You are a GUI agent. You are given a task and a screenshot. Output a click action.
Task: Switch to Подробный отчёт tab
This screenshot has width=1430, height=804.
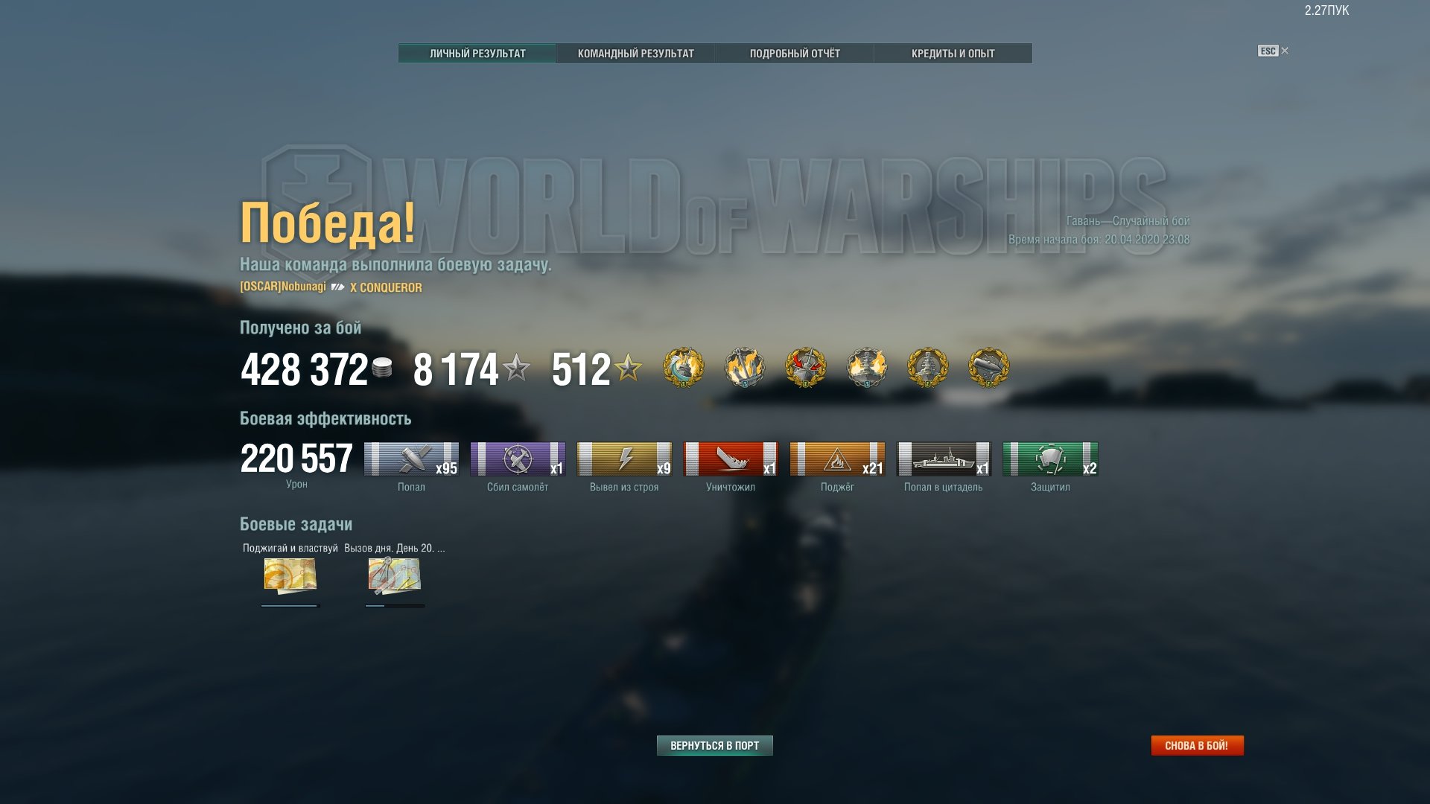[x=795, y=54]
